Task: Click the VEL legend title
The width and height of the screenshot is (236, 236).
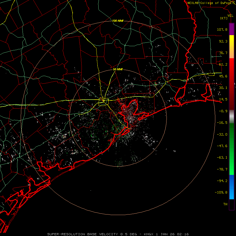Action: tap(230, 16)
